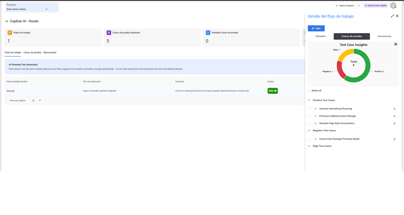
Task: Open the arrow menu next to Nuevo Proyecto
Action: [359, 6]
